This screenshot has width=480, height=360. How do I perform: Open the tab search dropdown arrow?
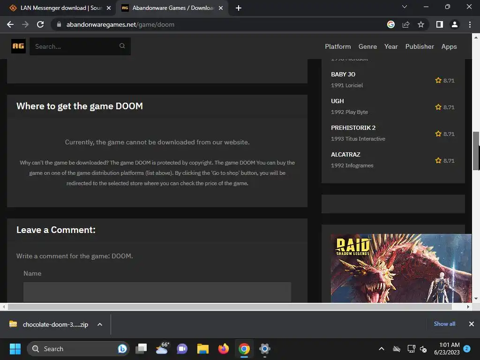(405, 7)
